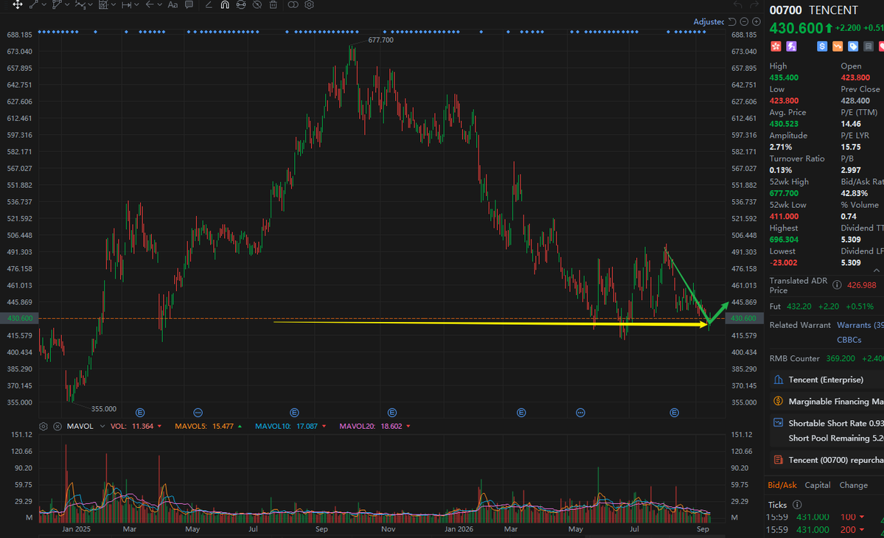Toggle hide all drawings eye icon
The height and width of the screenshot is (538, 884).
pos(257,4)
